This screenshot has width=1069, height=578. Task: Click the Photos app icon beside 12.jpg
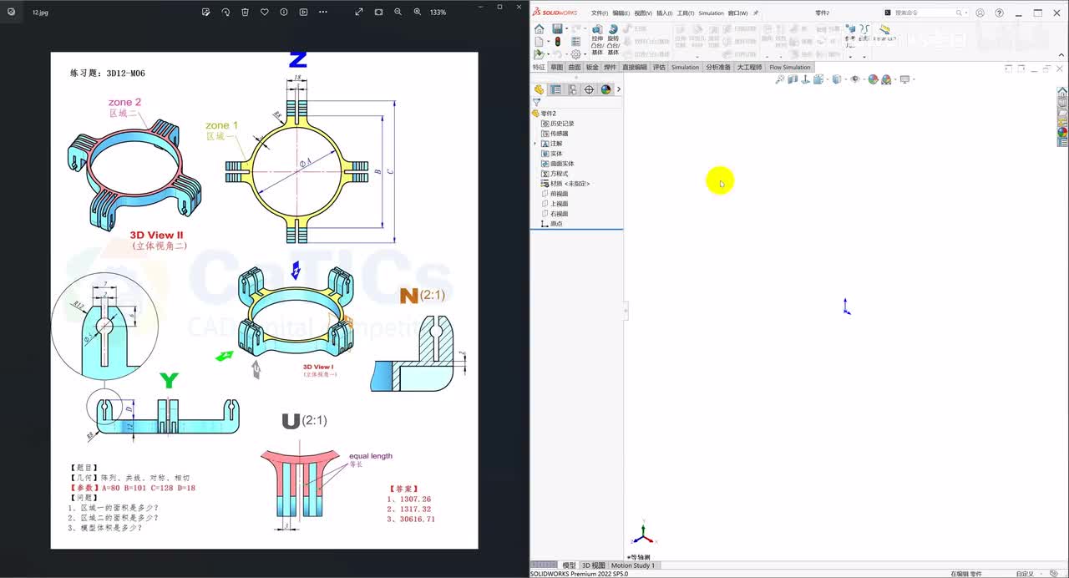11,12
